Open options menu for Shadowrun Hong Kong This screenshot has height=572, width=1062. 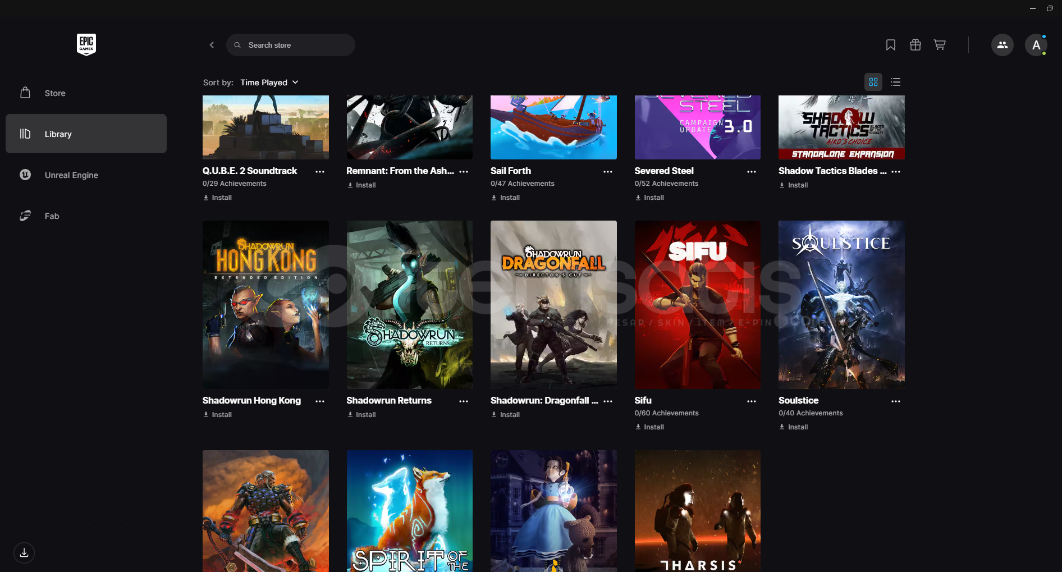(320, 401)
